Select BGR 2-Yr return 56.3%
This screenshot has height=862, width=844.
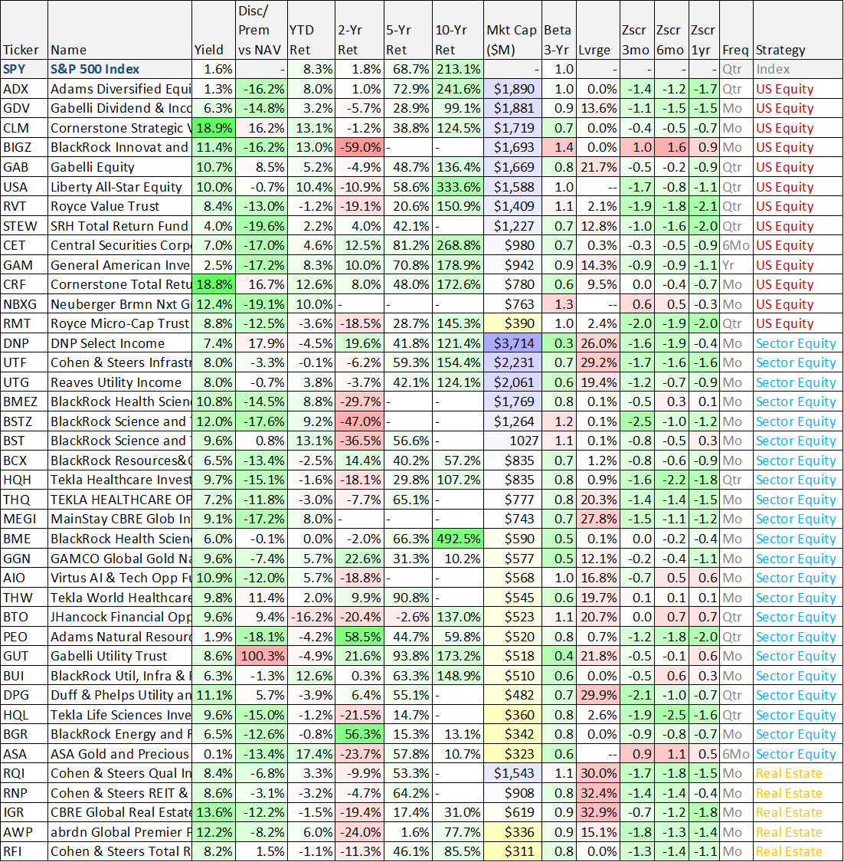point(358,734)
